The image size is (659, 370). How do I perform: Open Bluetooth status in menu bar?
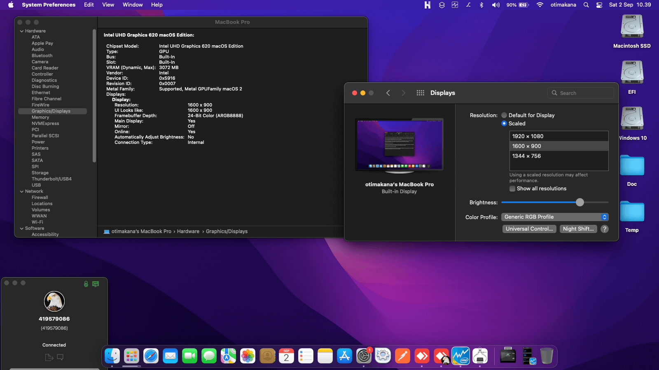(481, 5)
